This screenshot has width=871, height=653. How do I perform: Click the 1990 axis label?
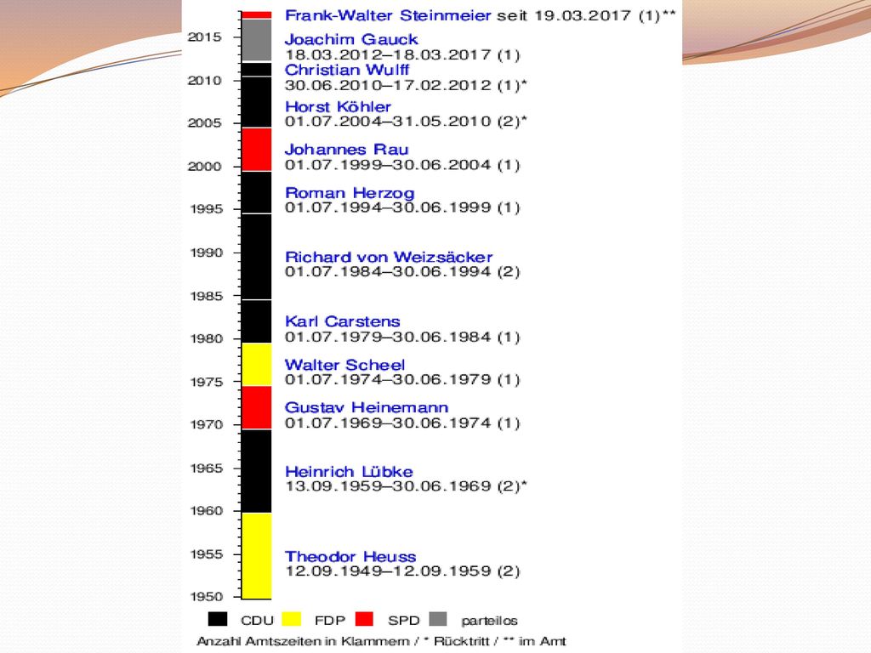pyautogui.click(x=206, y=253)
